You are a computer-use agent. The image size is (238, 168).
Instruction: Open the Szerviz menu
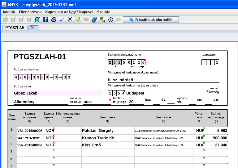pos(103,12)
